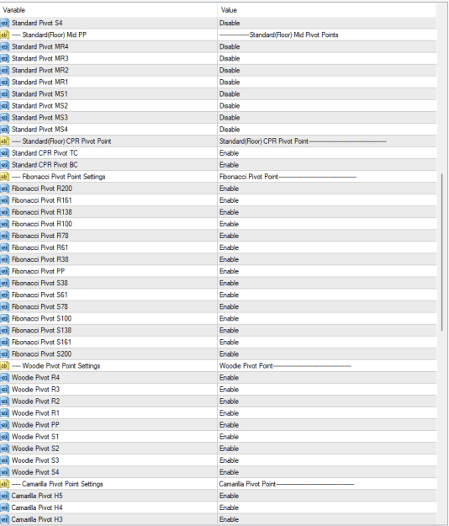Click the icon next to Fibonacci Pivot S200

click(5, 354)
